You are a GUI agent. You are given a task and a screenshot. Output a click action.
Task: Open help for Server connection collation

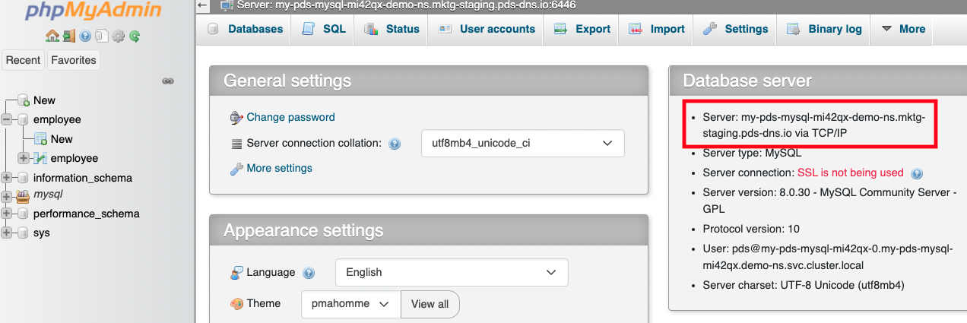tap(395, 144)
